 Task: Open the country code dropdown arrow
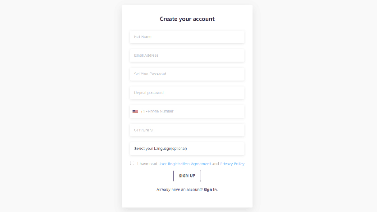[x=147, y=111]
